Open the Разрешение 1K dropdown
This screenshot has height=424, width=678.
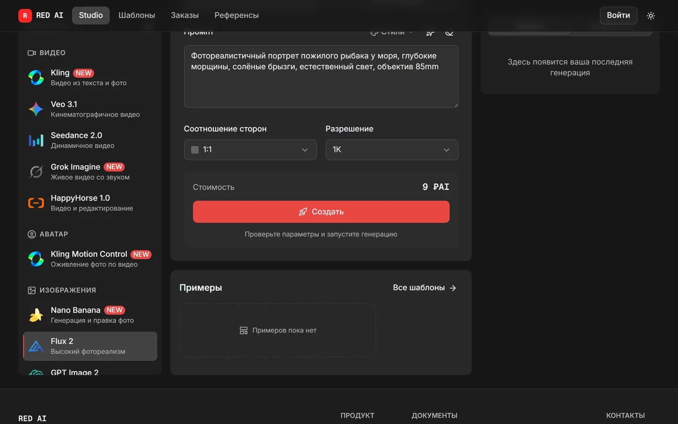click(x=392, y=150)
